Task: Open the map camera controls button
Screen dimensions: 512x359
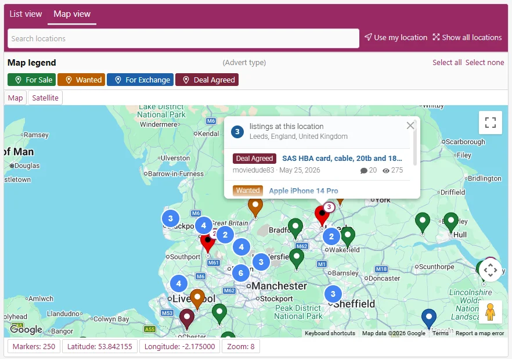Action: click(490, 270)
